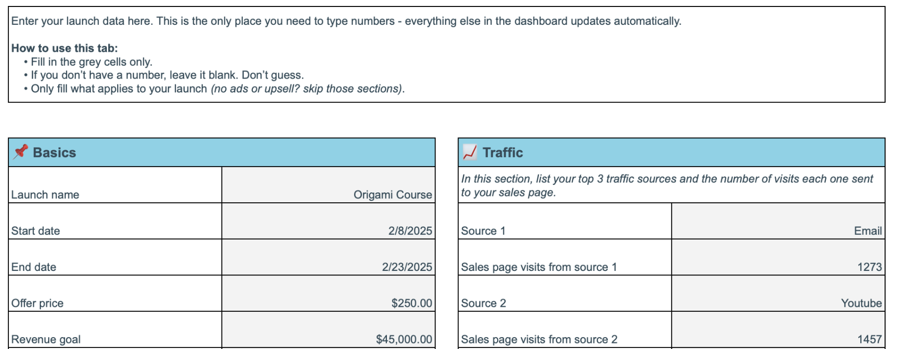Select the 'Start date' label cell

(115, 222)
